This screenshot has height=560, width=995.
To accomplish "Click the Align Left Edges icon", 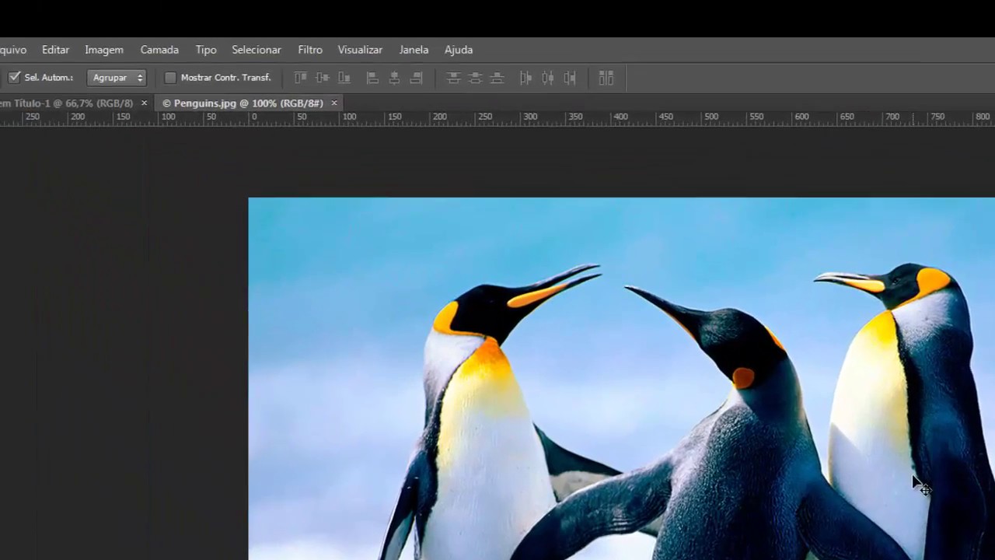I will coord(372,78).
